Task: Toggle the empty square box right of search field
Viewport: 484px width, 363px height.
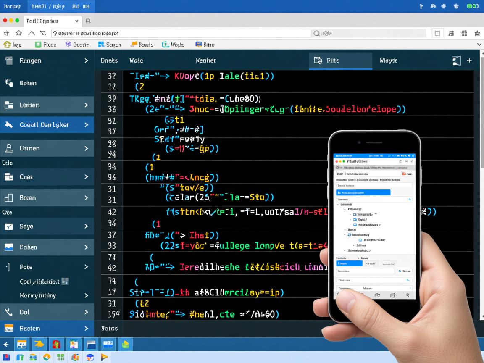Action: click(437, 33)
